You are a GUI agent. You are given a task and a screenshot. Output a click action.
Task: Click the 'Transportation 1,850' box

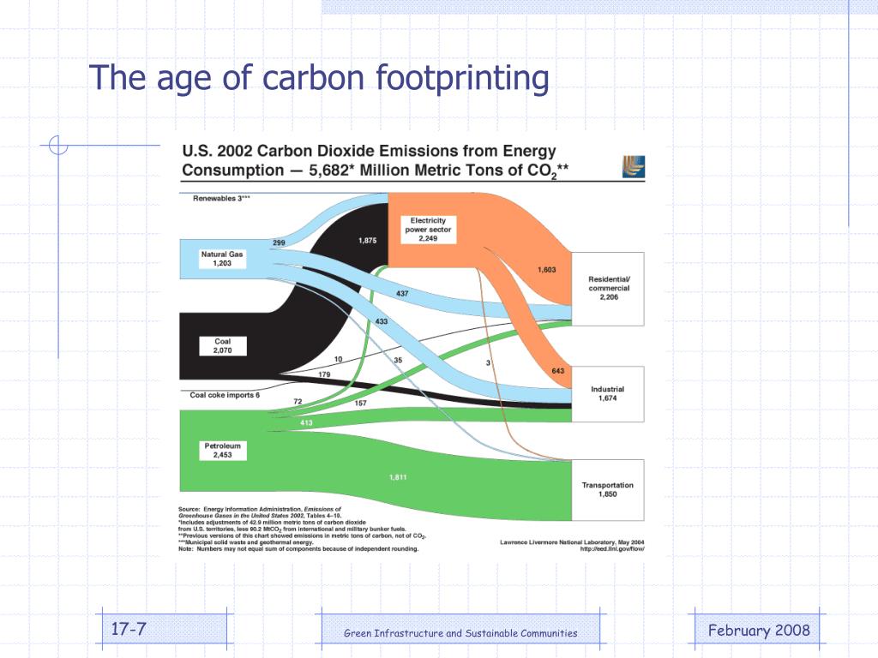click(608, 490)
